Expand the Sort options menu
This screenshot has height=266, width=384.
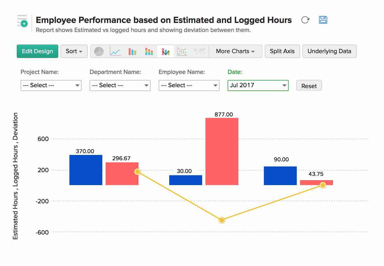(x=74, y=51)
